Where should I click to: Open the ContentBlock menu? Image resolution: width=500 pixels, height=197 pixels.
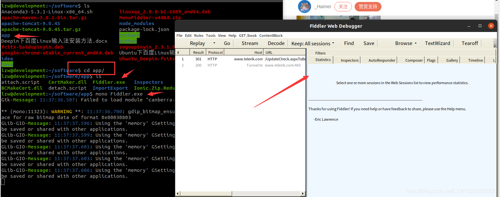[x=271, y=36]
